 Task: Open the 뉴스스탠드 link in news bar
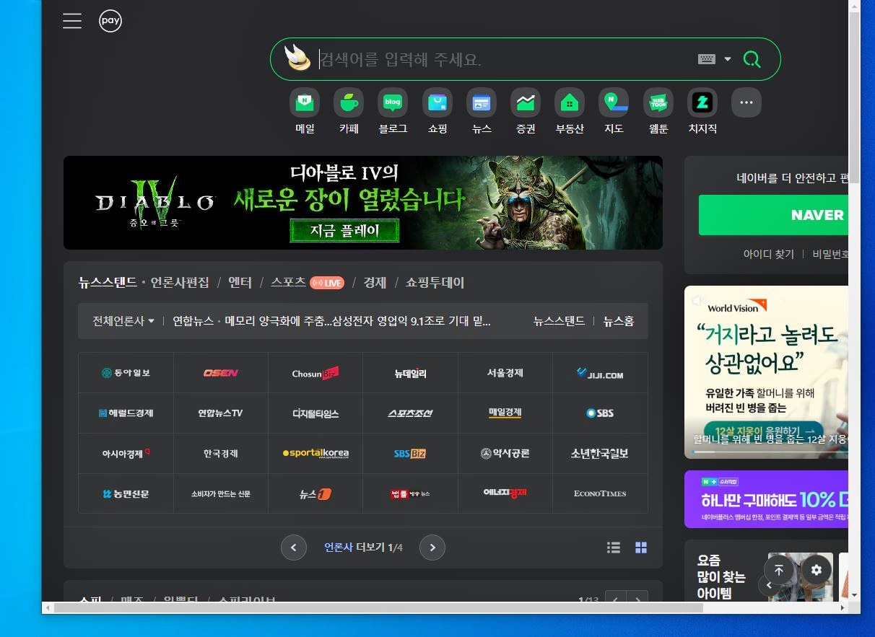(559, 321)
